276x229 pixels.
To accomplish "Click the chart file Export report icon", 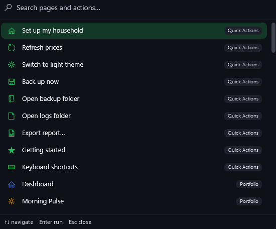I will point(12,133).
